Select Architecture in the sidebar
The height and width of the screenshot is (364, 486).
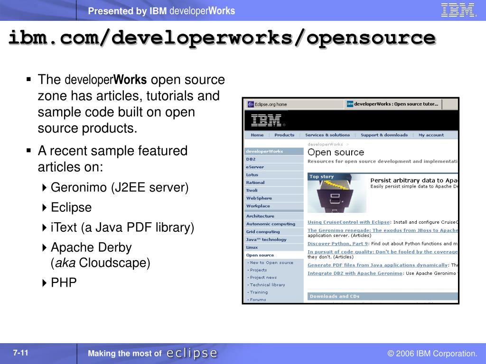274,216
